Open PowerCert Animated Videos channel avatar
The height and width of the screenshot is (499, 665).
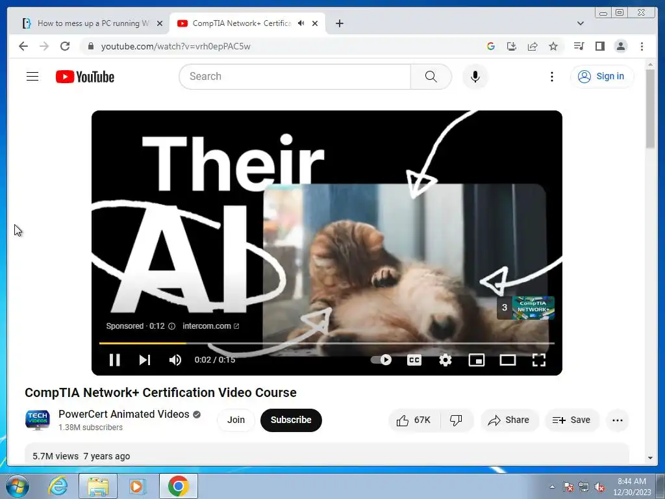[37, 420]
